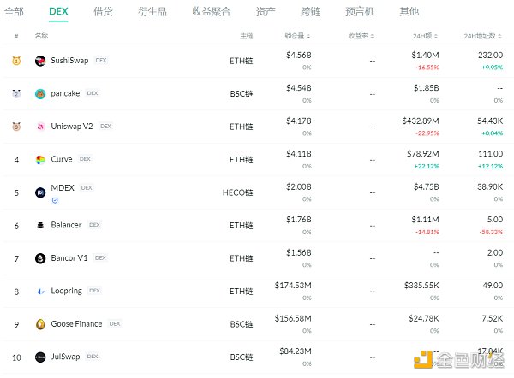514x378 pixels.
Task: Click the $4.54B locked value
Action: [x=299, y=88]
